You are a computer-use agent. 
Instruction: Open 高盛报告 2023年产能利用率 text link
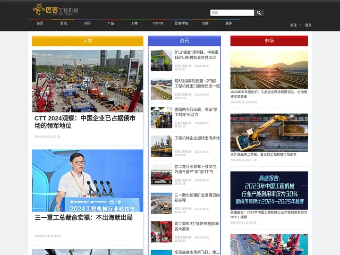pos(269,215)
